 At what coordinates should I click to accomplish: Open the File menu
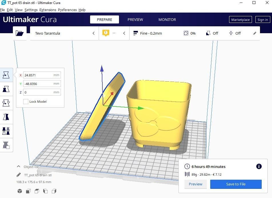2,10
